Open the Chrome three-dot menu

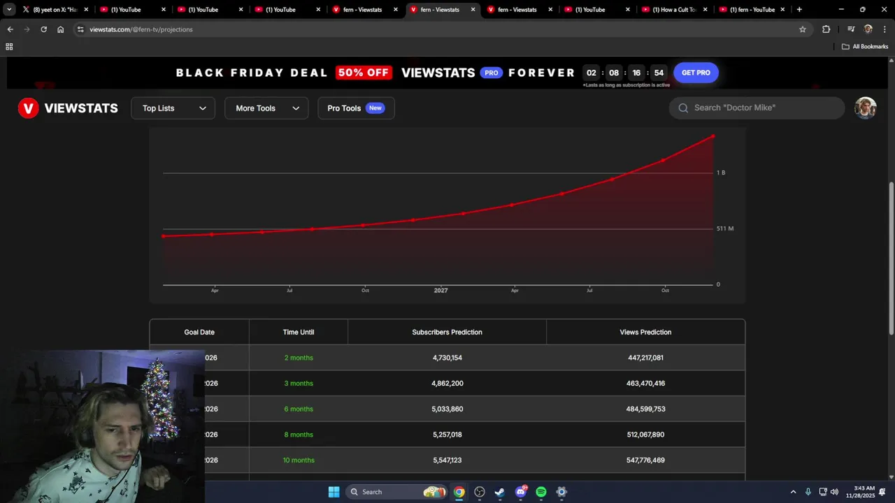coord(883,29)
